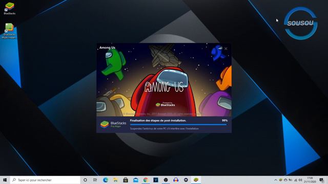Screen dimensions: 328x184
Task: Click the BlueStacks system tray icon
Action: coord(281,180)
